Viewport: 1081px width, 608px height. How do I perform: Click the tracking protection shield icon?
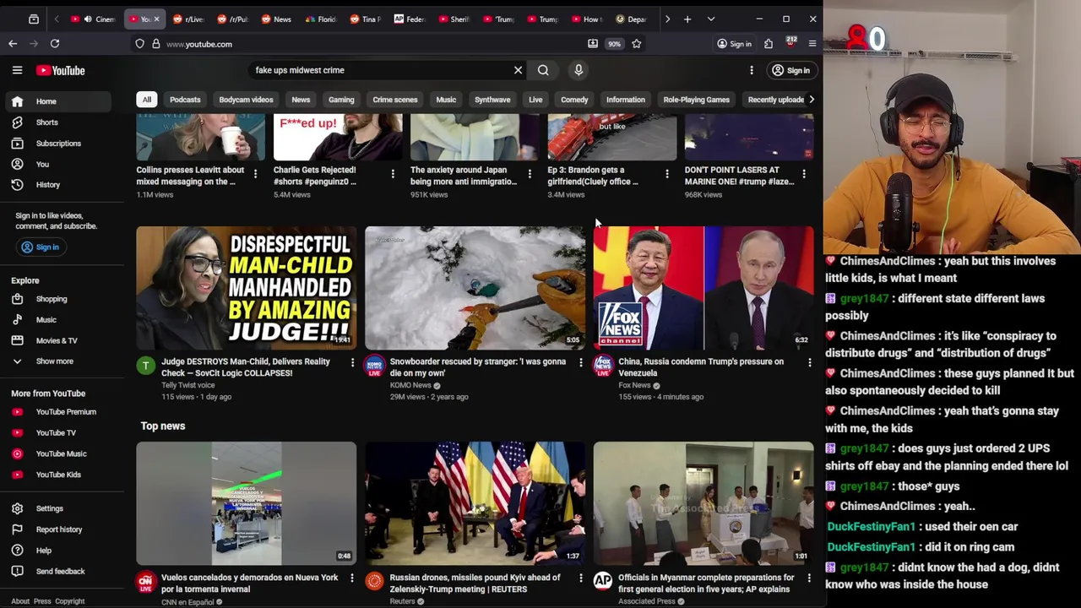[x=140, y=44]
